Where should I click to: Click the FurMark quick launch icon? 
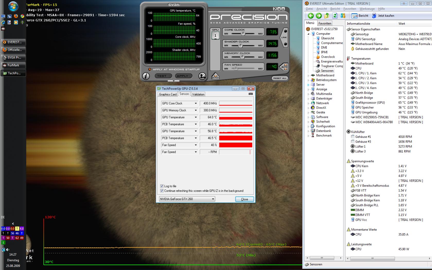tap(3, 29)
